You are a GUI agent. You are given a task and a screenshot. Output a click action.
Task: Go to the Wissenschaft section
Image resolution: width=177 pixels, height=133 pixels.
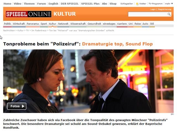(78, 24)
